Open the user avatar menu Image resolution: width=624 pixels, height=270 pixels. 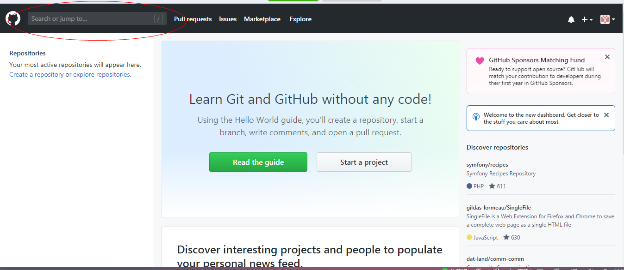click(607, 19)
